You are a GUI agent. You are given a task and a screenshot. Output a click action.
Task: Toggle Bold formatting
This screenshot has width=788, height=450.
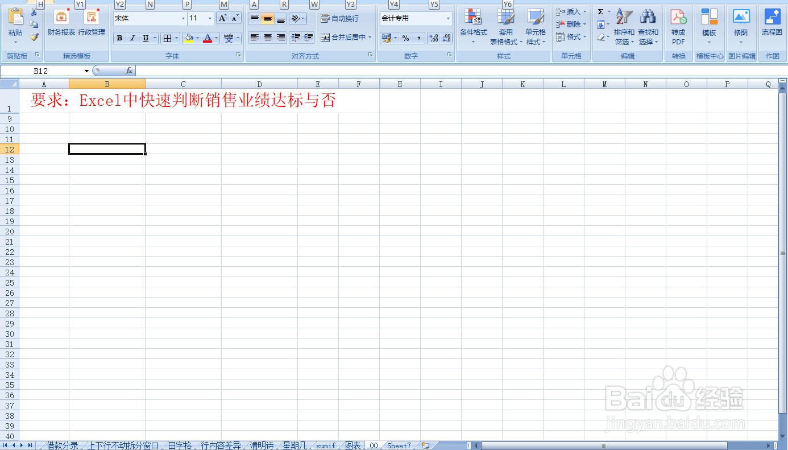tap(119, 38)
